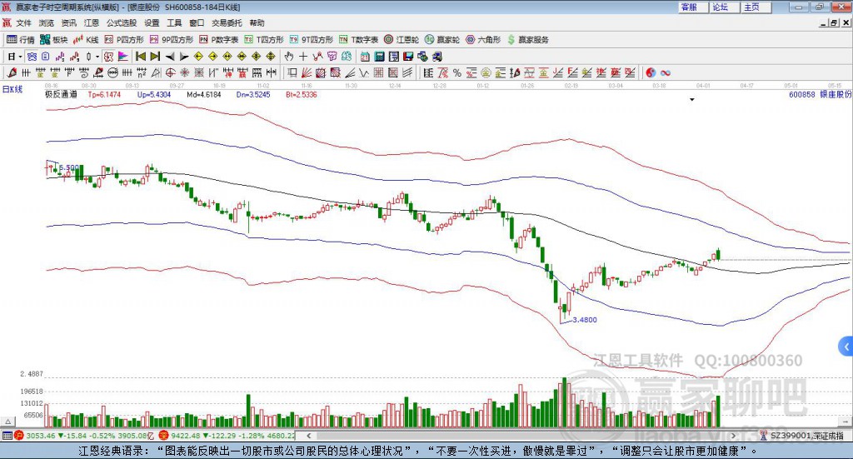Open the calendar icon
853x459 pixels.
(x=365, y=57)
